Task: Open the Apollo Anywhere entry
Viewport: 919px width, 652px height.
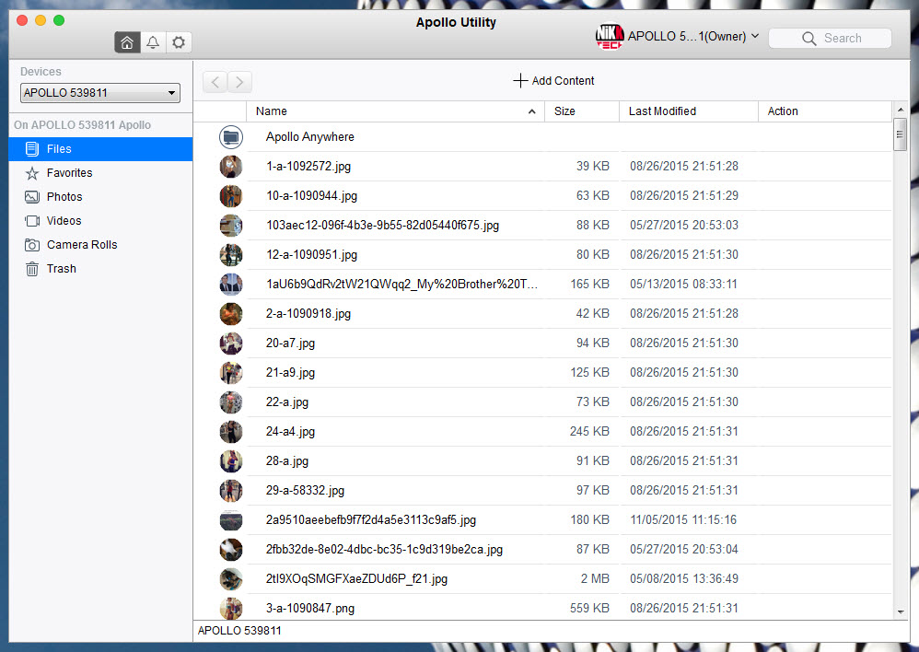Action: point(310,137)
